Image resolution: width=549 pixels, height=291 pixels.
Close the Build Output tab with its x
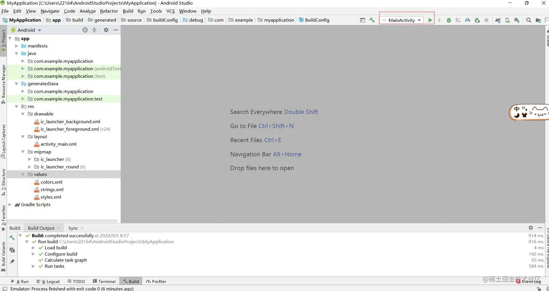point(58,228)
